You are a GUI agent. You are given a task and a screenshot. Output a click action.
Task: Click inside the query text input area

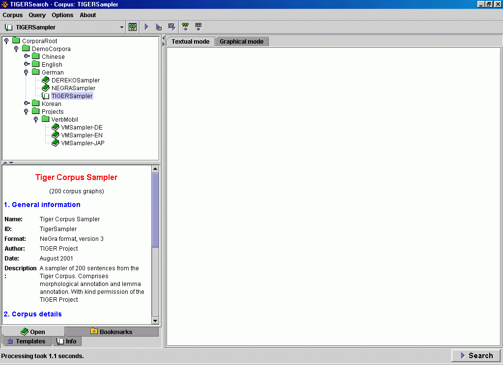(x=334, y=196)
